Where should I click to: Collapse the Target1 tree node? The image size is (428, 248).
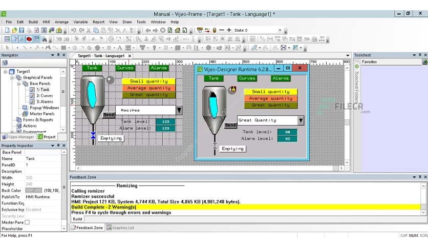coord(5,72)
